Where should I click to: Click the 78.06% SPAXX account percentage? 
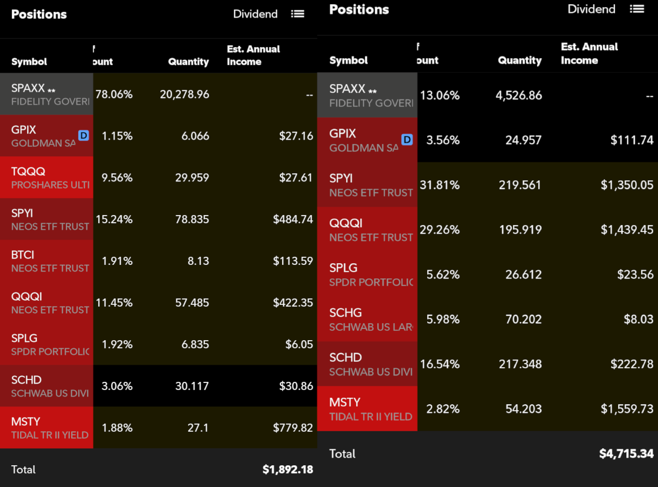point(114,95)
